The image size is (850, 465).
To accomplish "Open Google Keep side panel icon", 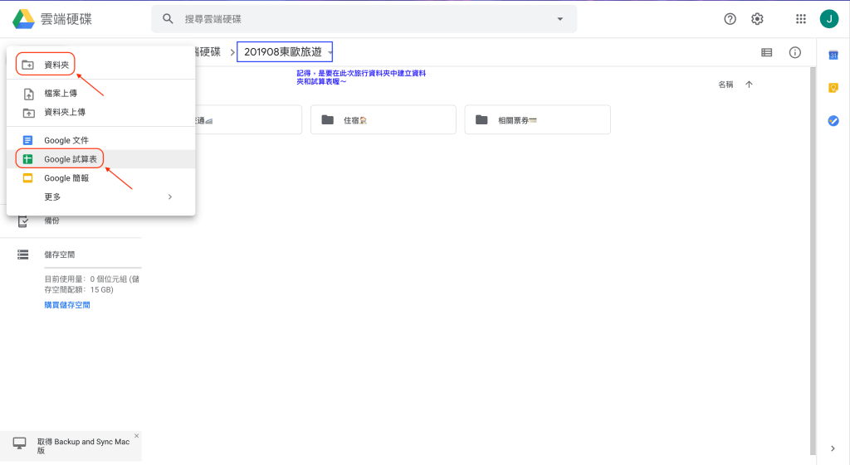I will coord(833,88).
